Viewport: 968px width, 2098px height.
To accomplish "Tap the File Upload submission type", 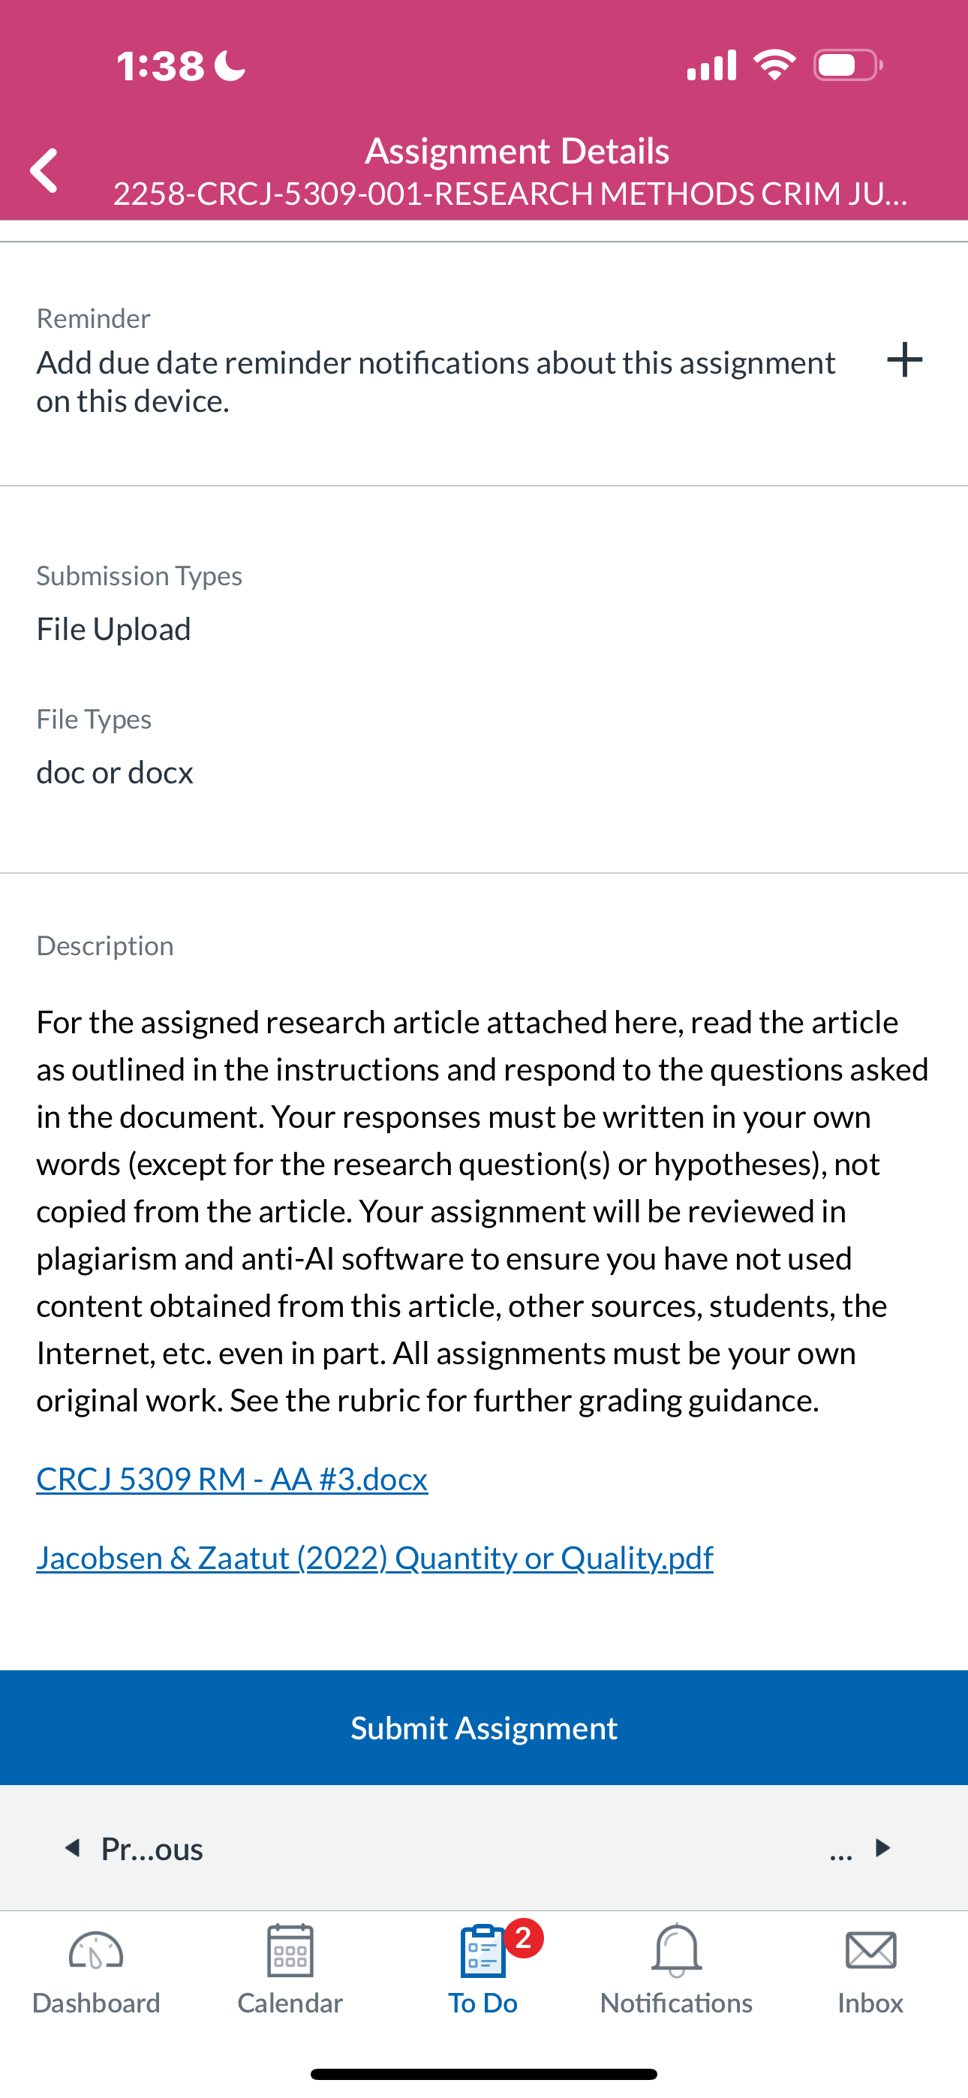I will [x=114, y=629].
